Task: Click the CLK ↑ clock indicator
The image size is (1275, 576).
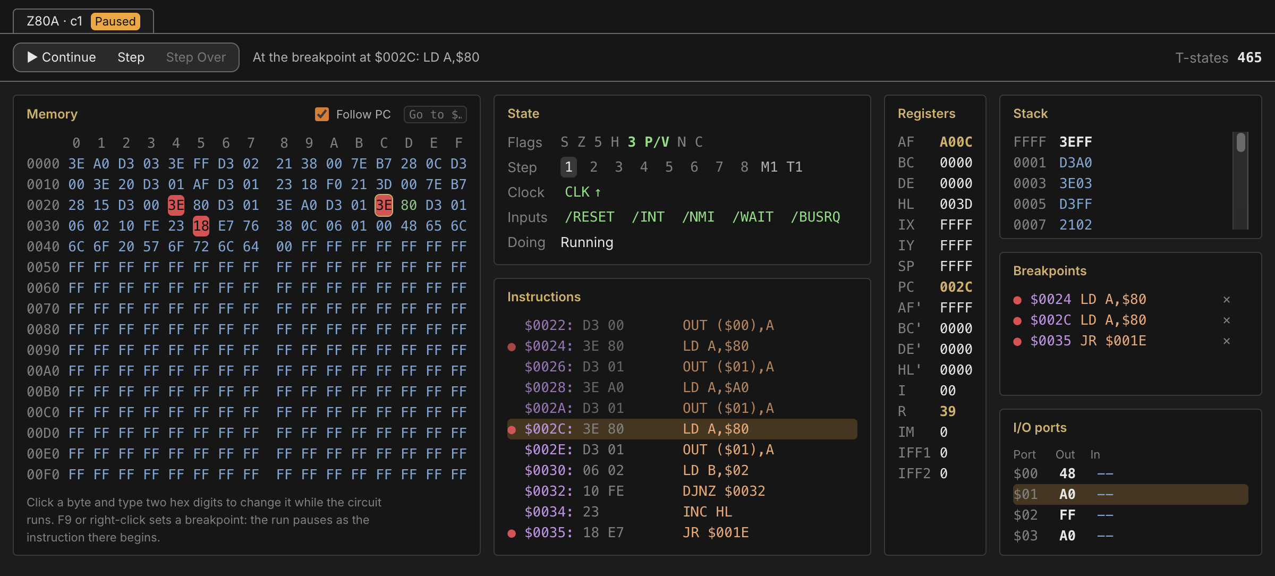Action: [583, 192]
